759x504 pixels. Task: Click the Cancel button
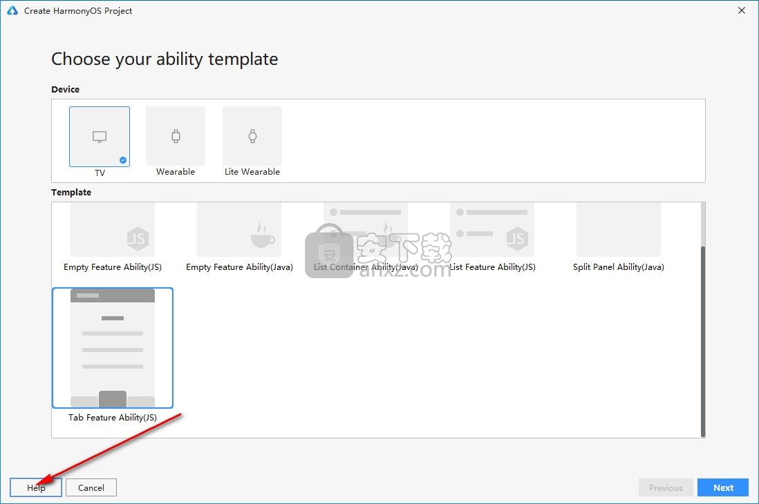(x=91, y=487)
